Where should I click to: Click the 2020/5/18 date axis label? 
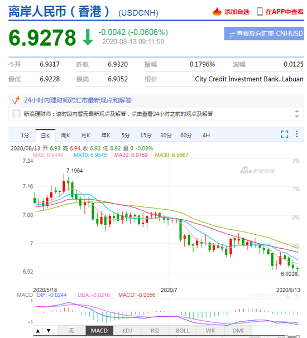(x=45, y=290)
